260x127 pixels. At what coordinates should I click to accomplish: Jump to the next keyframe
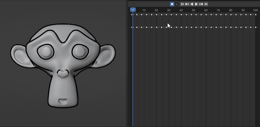(201, 4)
